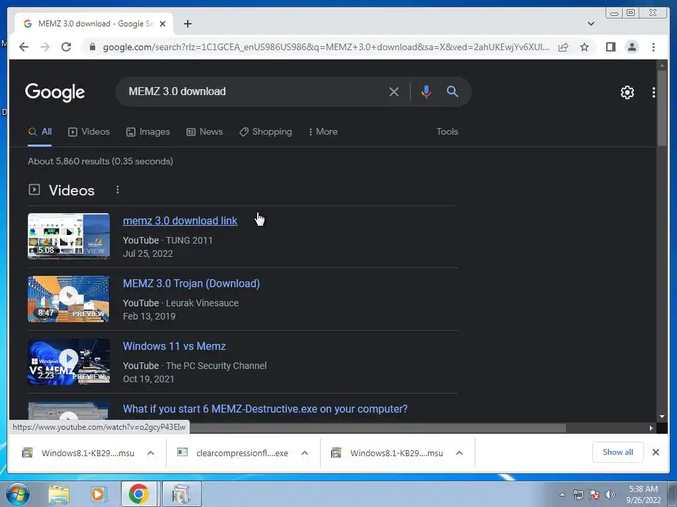
Task: Clear the search box with the X
Action: click(x=394, y=91)
